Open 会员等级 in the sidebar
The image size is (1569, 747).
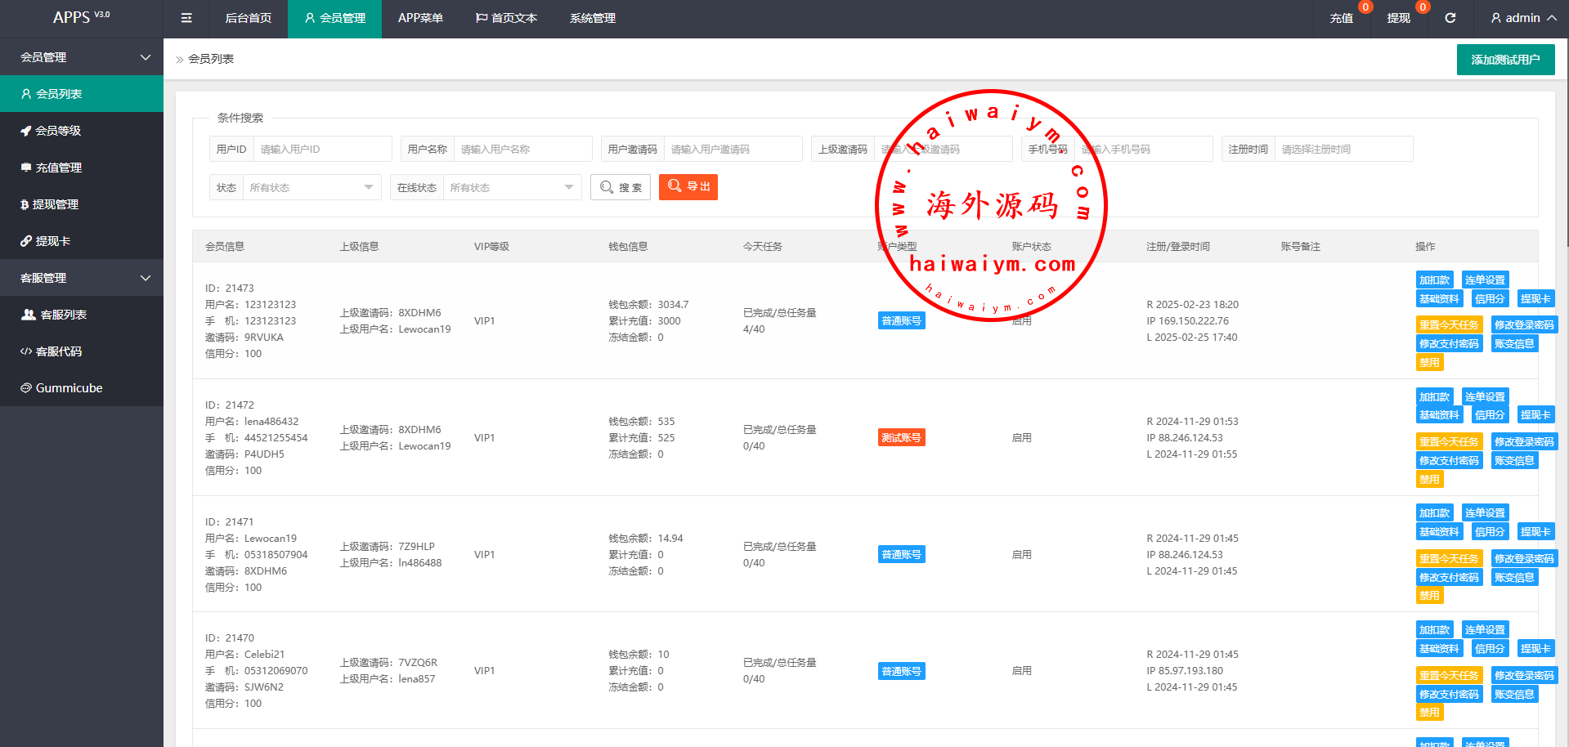coord(57,131)
